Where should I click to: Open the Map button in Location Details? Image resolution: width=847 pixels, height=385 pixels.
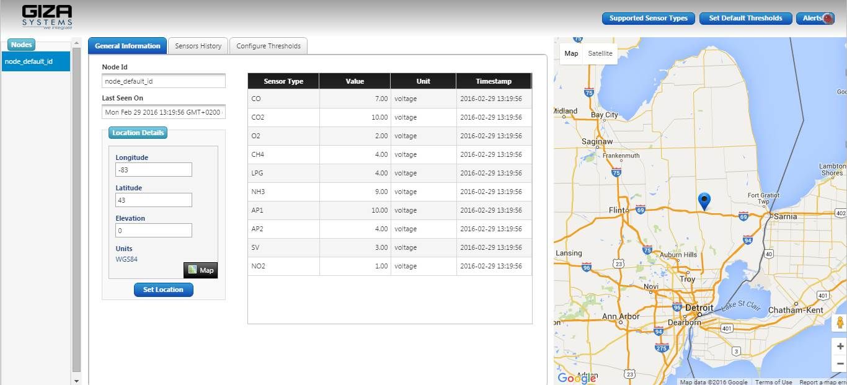pyautogui.click(x=200, y=270)
